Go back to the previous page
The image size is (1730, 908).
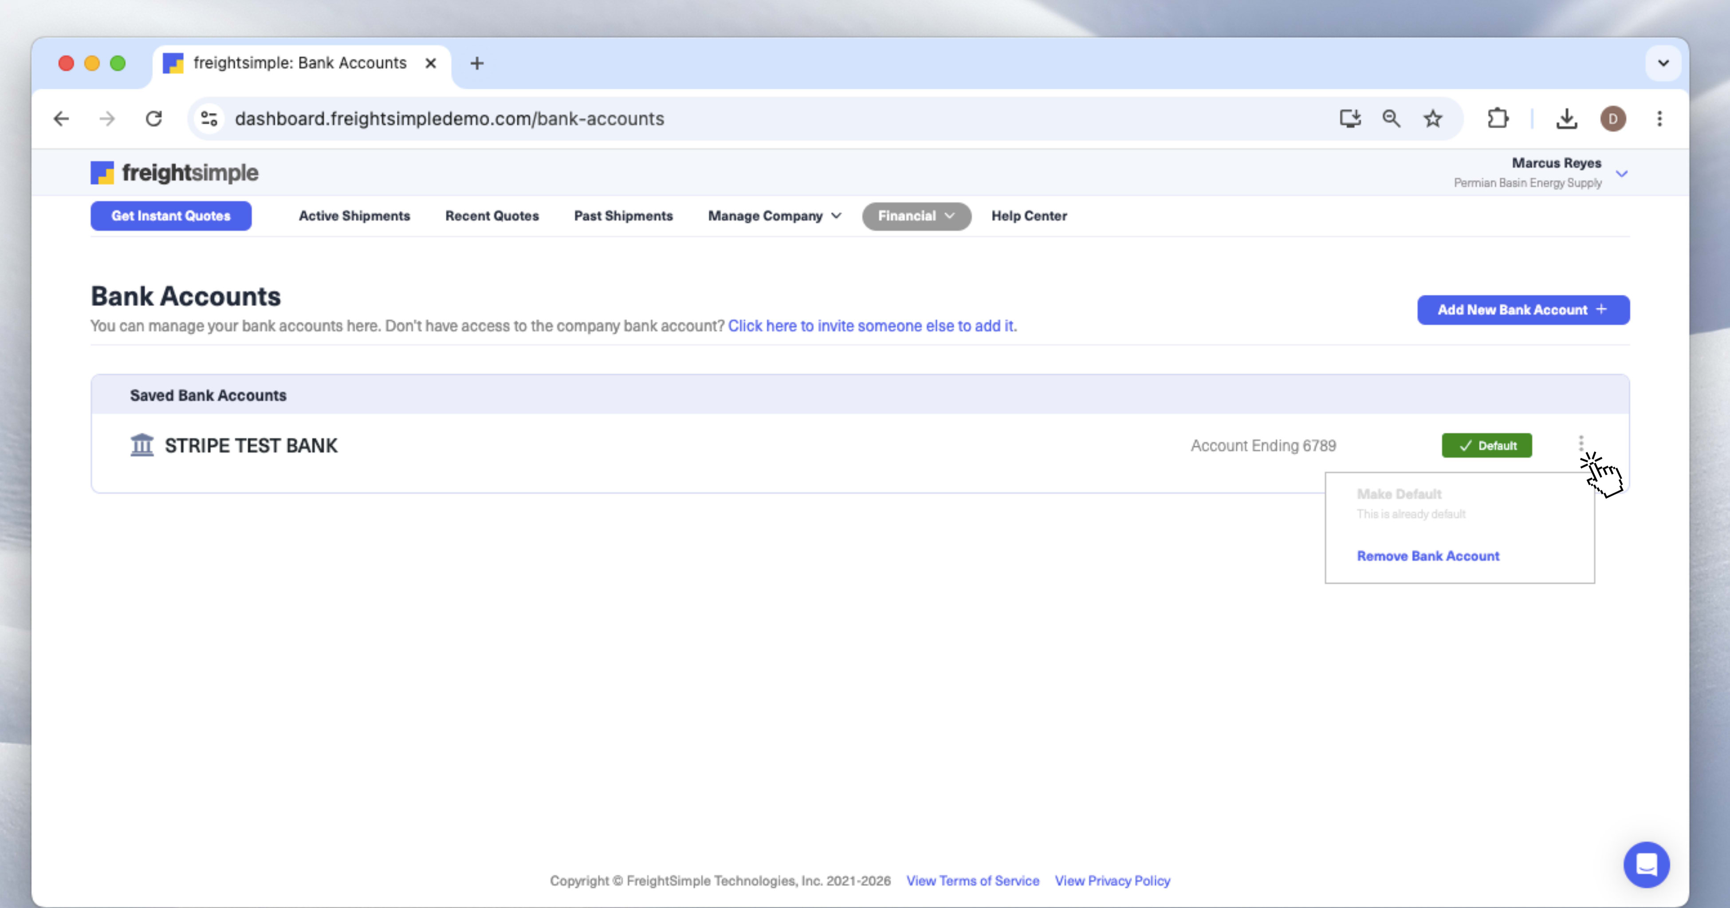(x=61, y=119)
